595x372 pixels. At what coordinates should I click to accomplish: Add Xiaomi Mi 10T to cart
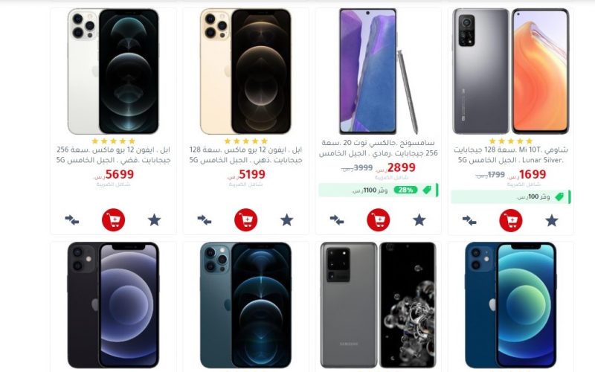511,220
